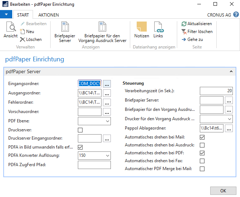Image resolution: width=240 pixels, height=197 pixels.
Task: Click the Briefpapier Server text field
Action: (212, 100)
